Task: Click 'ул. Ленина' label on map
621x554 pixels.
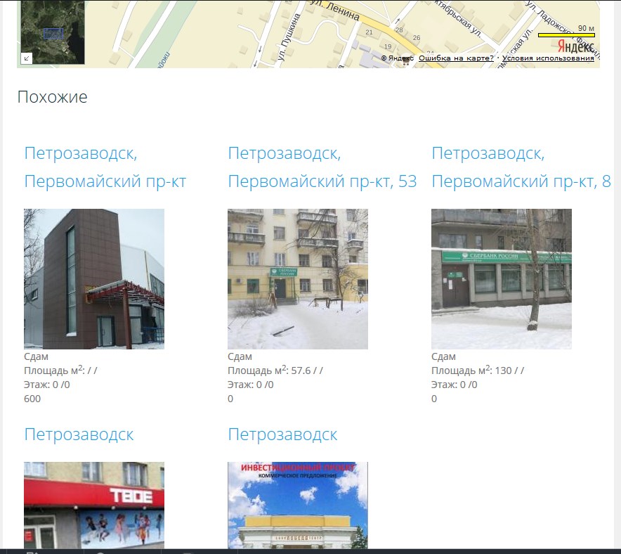Action: (x=334, y=10)
